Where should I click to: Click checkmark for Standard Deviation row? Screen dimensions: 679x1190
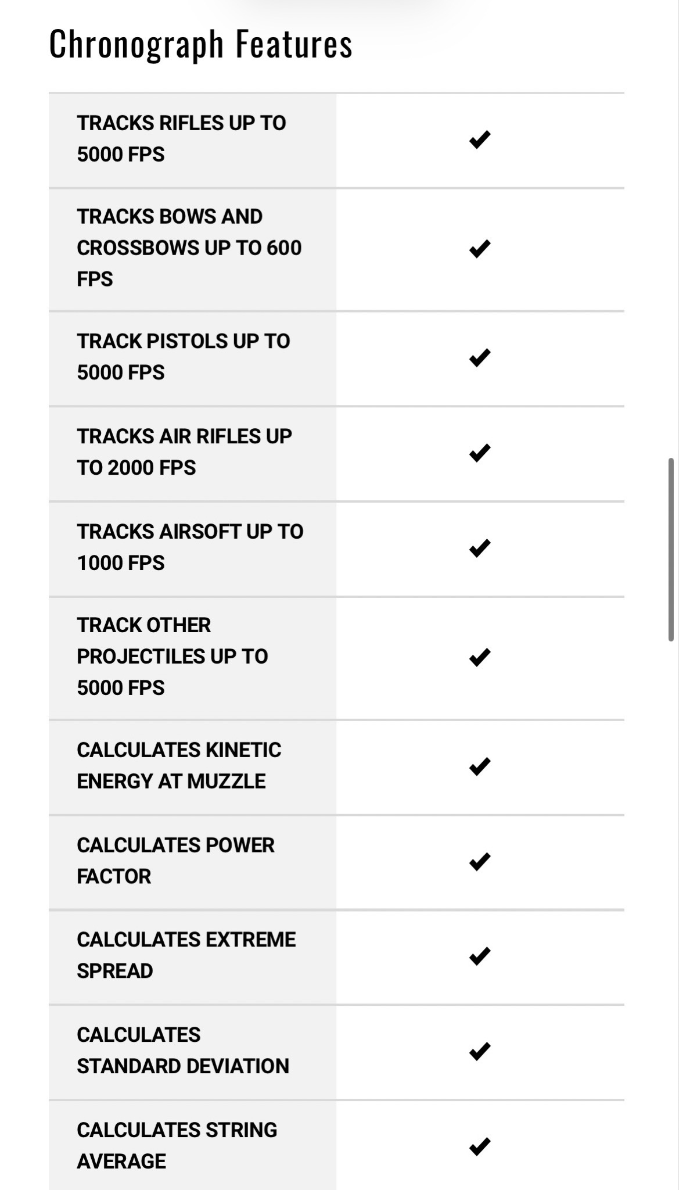(480, 1051)
